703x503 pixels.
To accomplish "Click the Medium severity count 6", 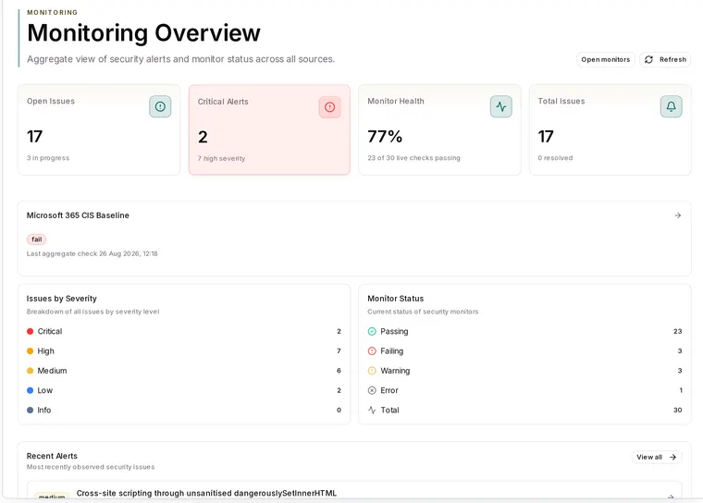I will pyautogui.click(x=339, y=371).
